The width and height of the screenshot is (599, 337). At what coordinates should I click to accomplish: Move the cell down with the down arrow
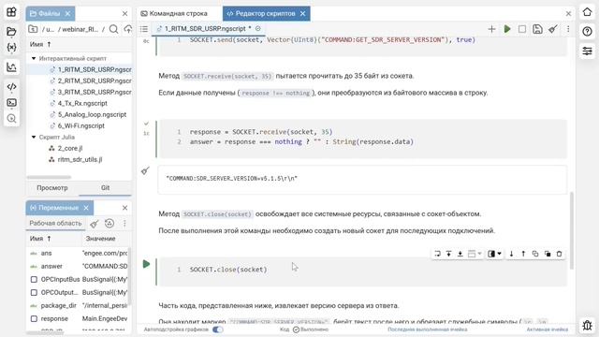pos(511,254)
